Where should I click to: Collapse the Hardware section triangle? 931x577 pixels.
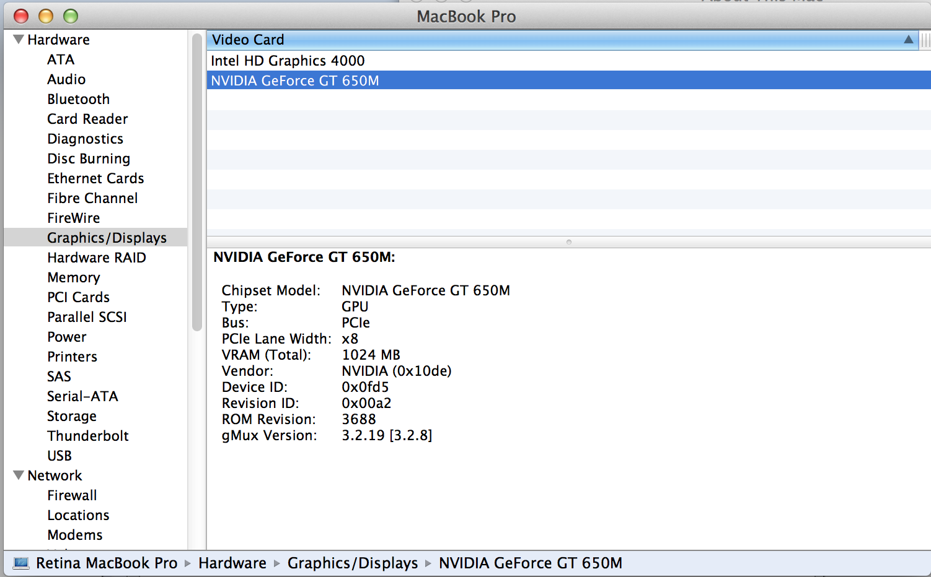click(19, 40)
